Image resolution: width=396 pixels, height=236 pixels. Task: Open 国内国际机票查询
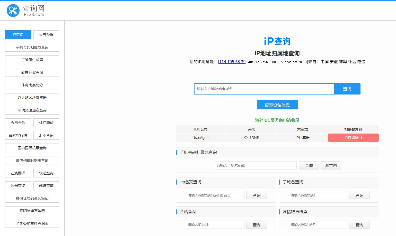pyautogui.click(x=32, y=148)
